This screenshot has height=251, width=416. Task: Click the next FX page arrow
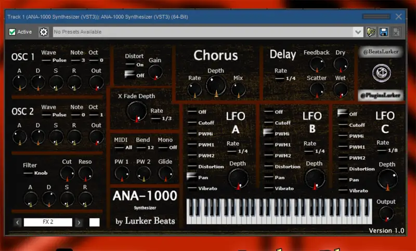pos(79,222)
